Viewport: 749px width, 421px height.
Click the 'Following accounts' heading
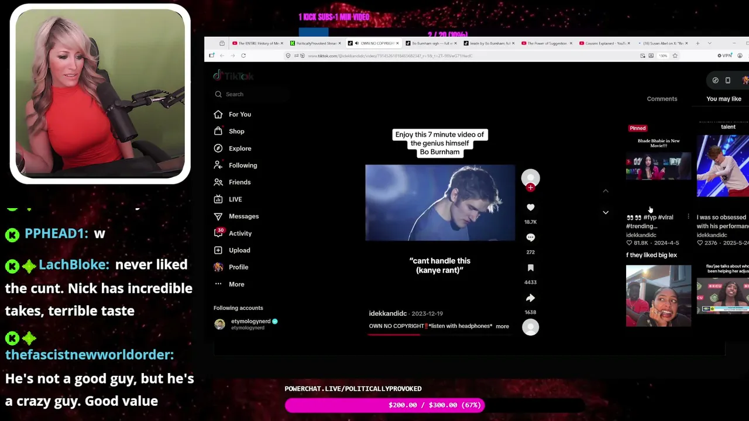point(238,308)
